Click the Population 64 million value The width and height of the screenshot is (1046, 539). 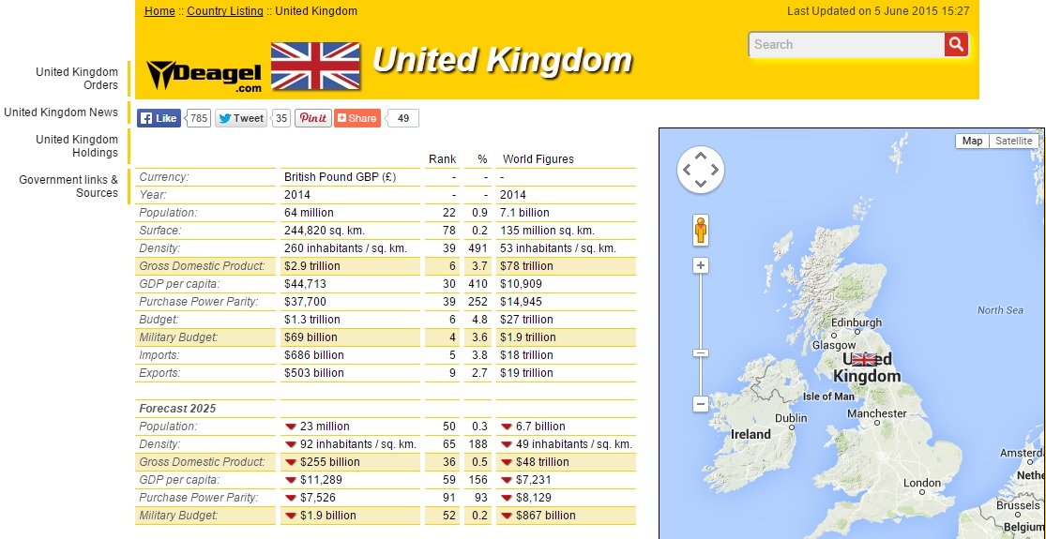click(309, 213)
